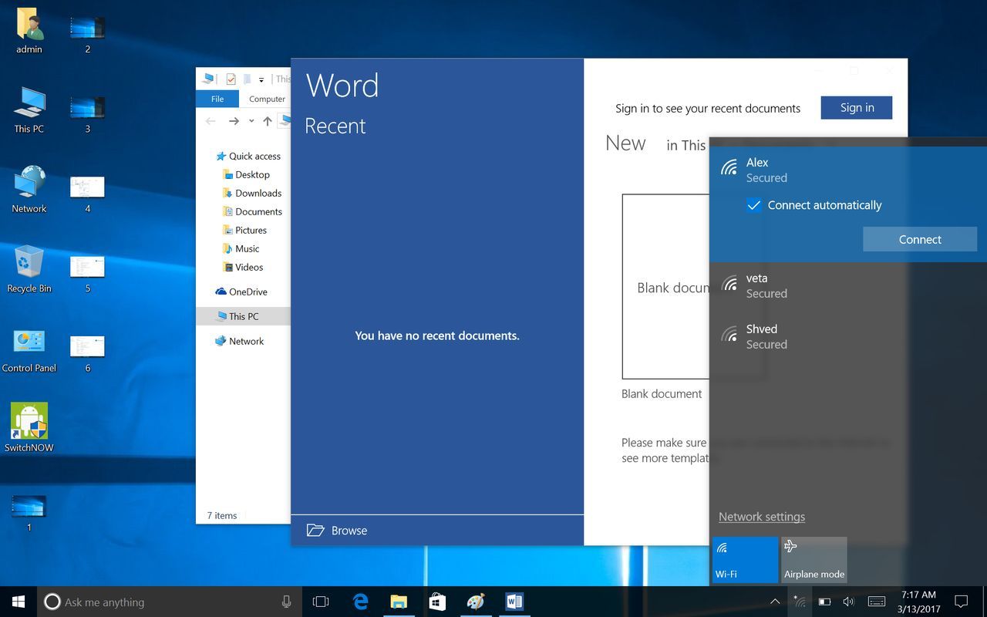Open the Paint taskbar icon

tap(476, 602)
